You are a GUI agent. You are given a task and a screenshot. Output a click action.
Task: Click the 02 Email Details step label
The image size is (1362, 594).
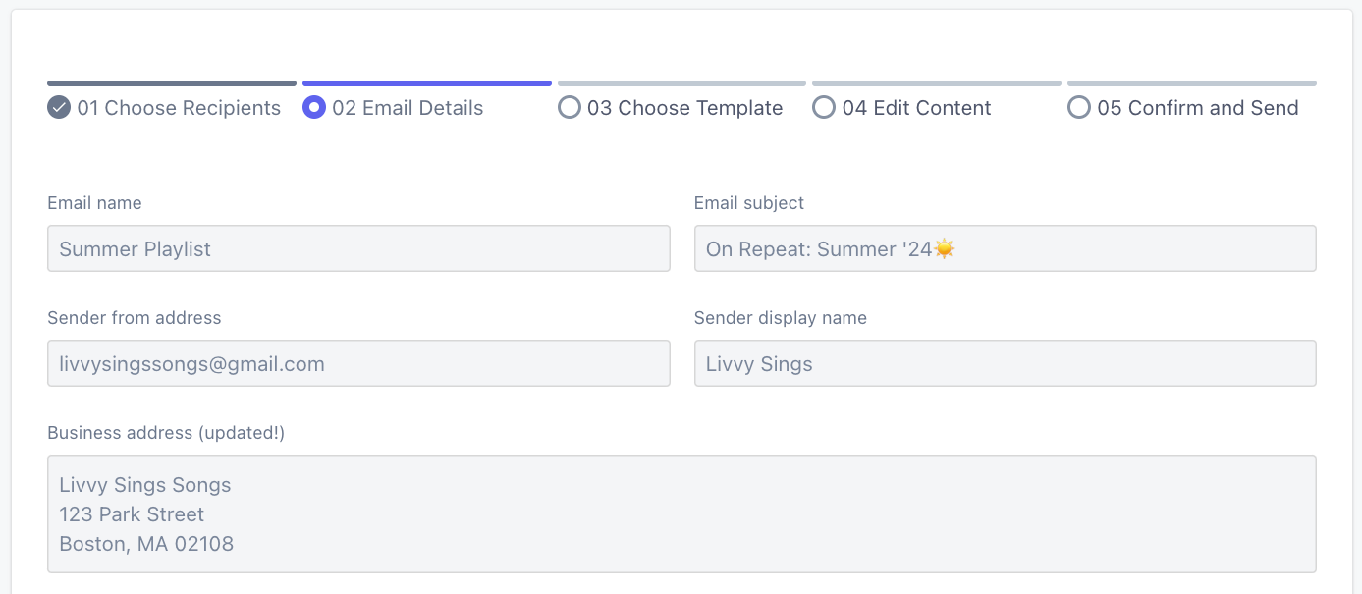pyautogui.click(x=408, y=108)
